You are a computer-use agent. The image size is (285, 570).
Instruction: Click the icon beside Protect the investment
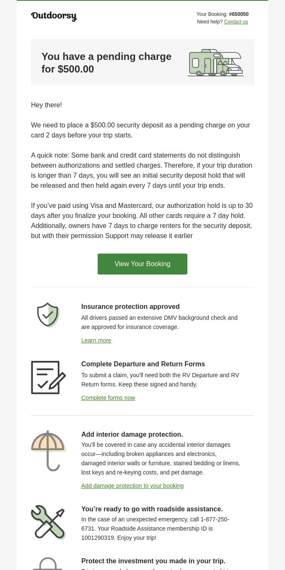(48, 563)
